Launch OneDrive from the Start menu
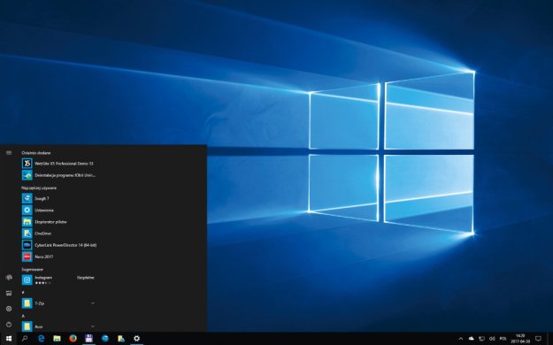This screenshot has height=345, width=553. (x=58, y=234)
